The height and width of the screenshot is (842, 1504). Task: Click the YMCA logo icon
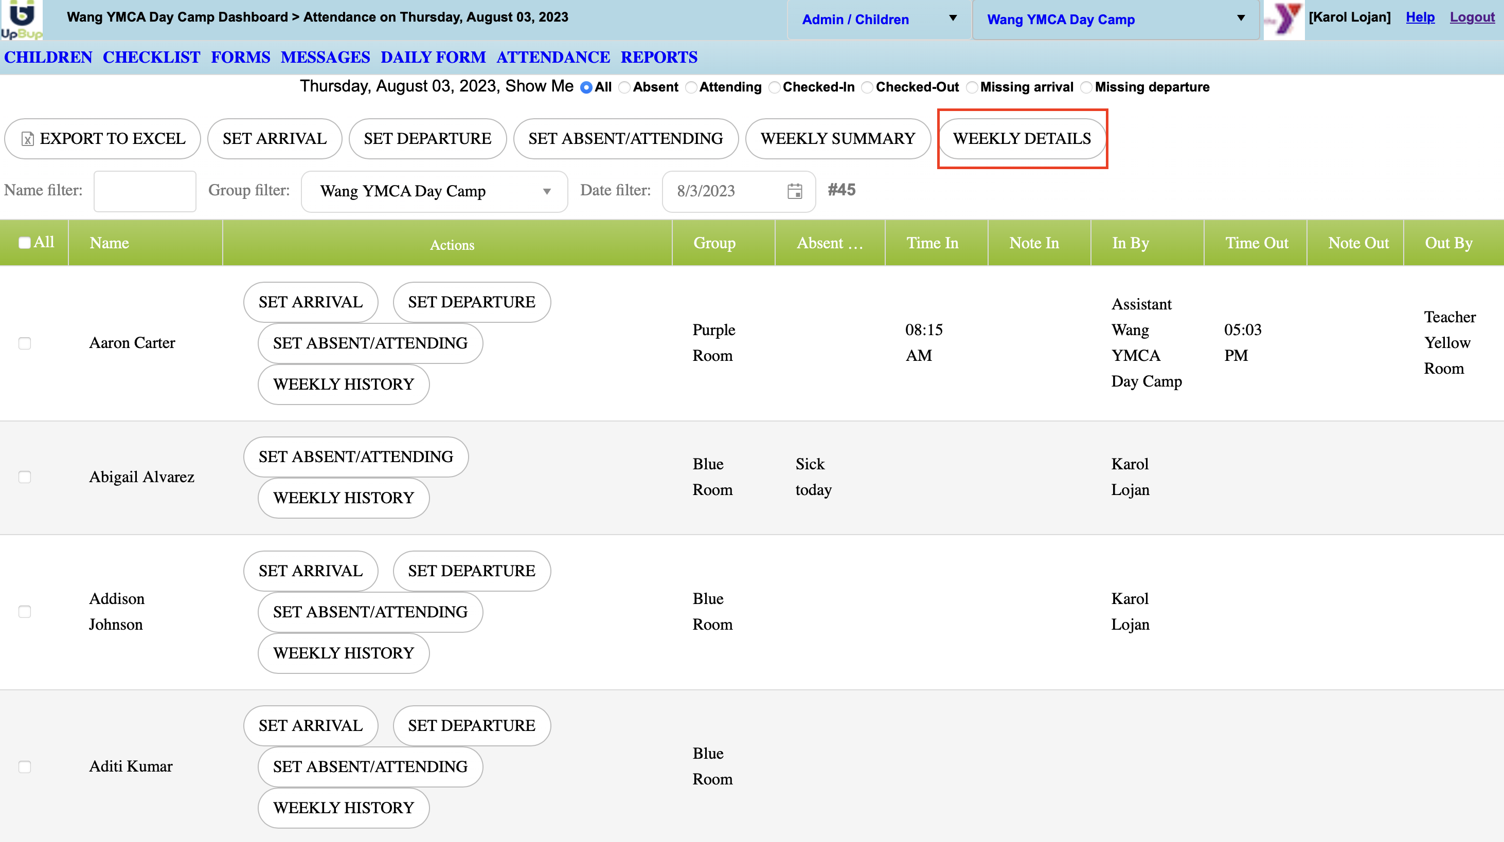[1283, 19]
